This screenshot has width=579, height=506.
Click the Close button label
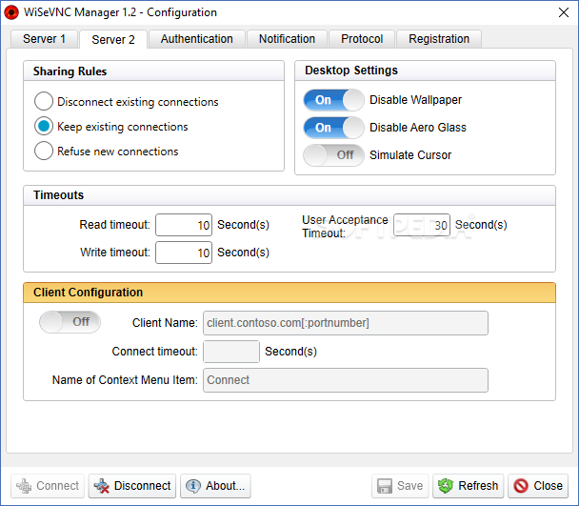point(548,486)
